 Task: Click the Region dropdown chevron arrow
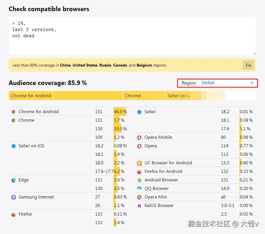point(252,83)
